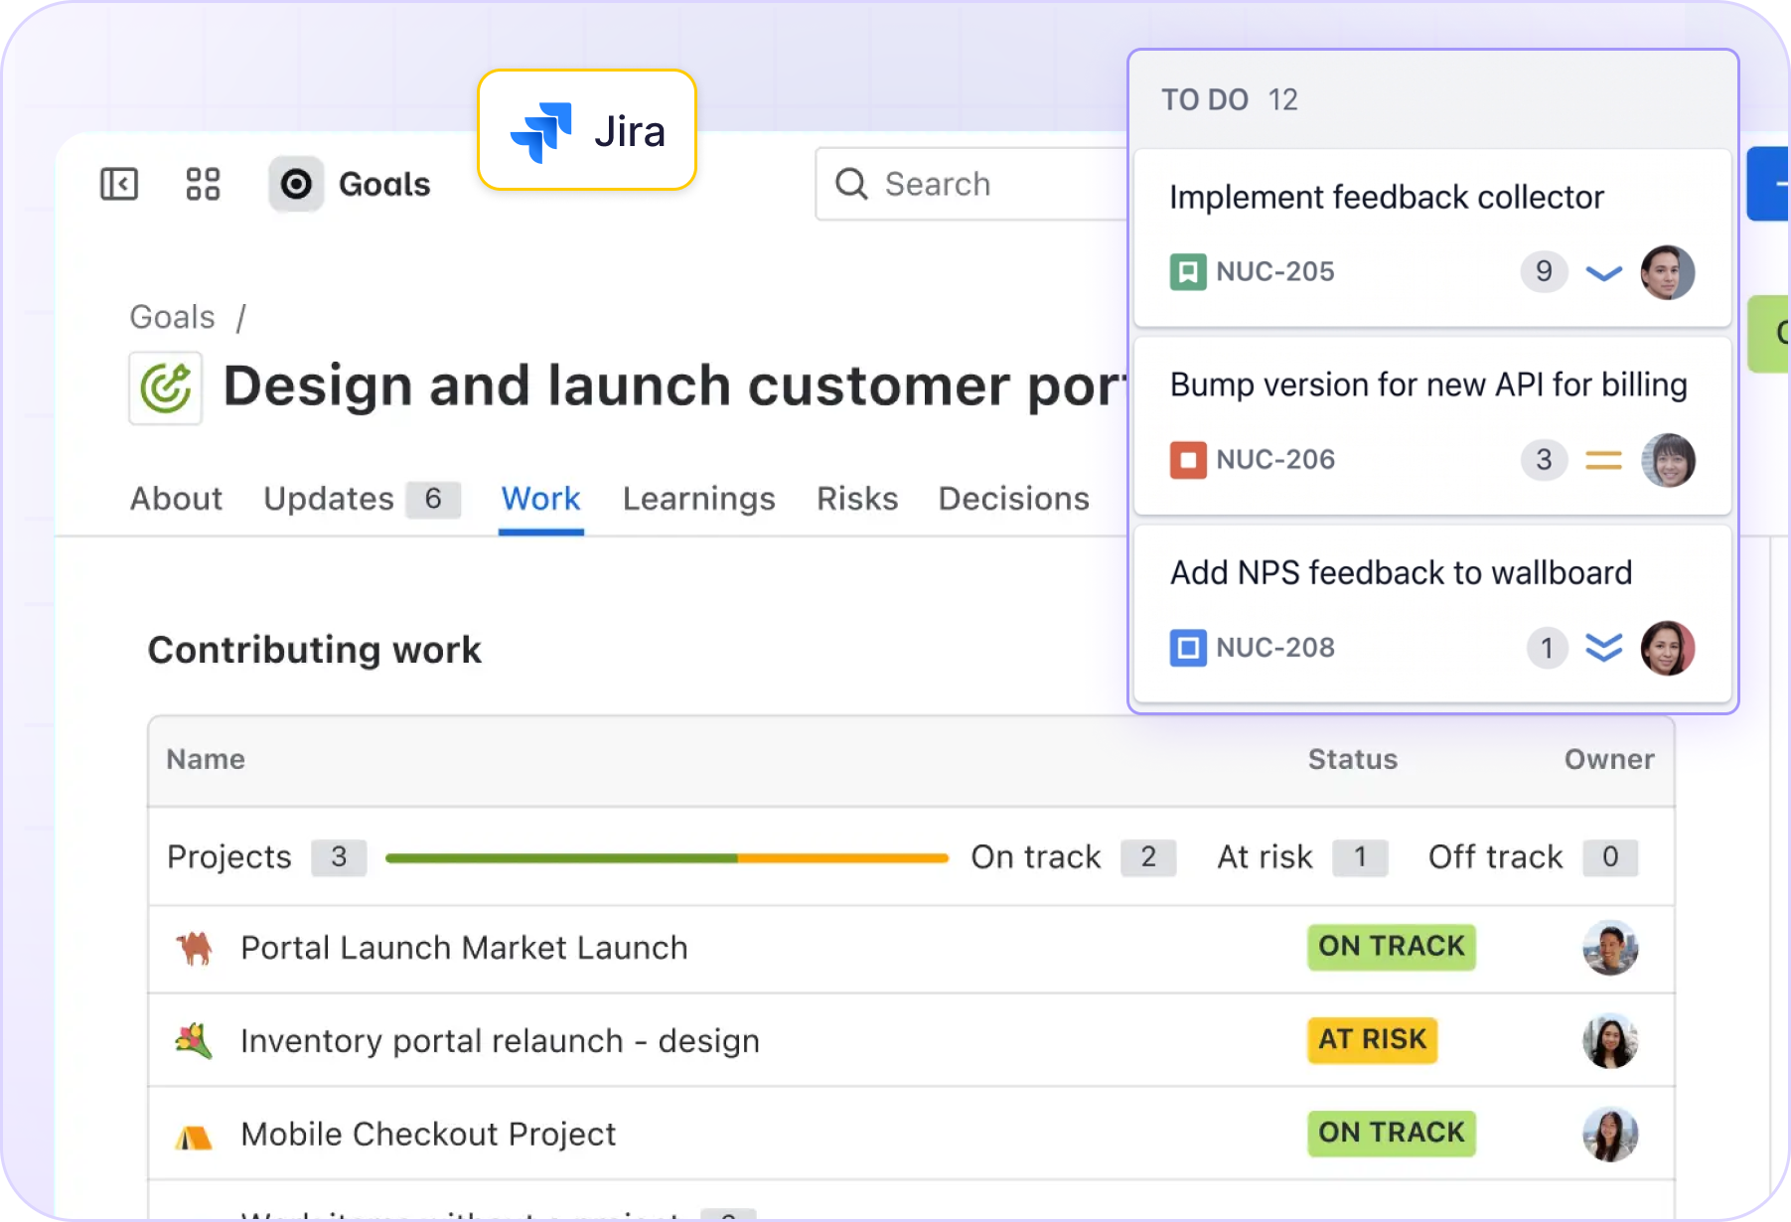Screen dimensions: 1791x1222
Task: Click the NUC-208 issue key
Action: [x=1275, y=648]
